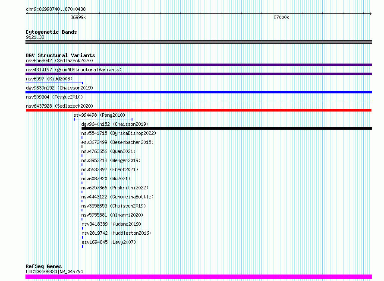This screenshot has width=384, height=281.
Task: Select variant nsv6257866 (Prakrithi2022) label
Action: [115, 188]
